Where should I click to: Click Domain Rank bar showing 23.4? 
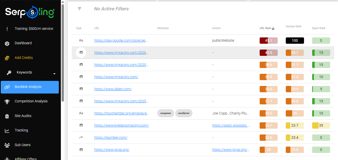click(295, 138)
